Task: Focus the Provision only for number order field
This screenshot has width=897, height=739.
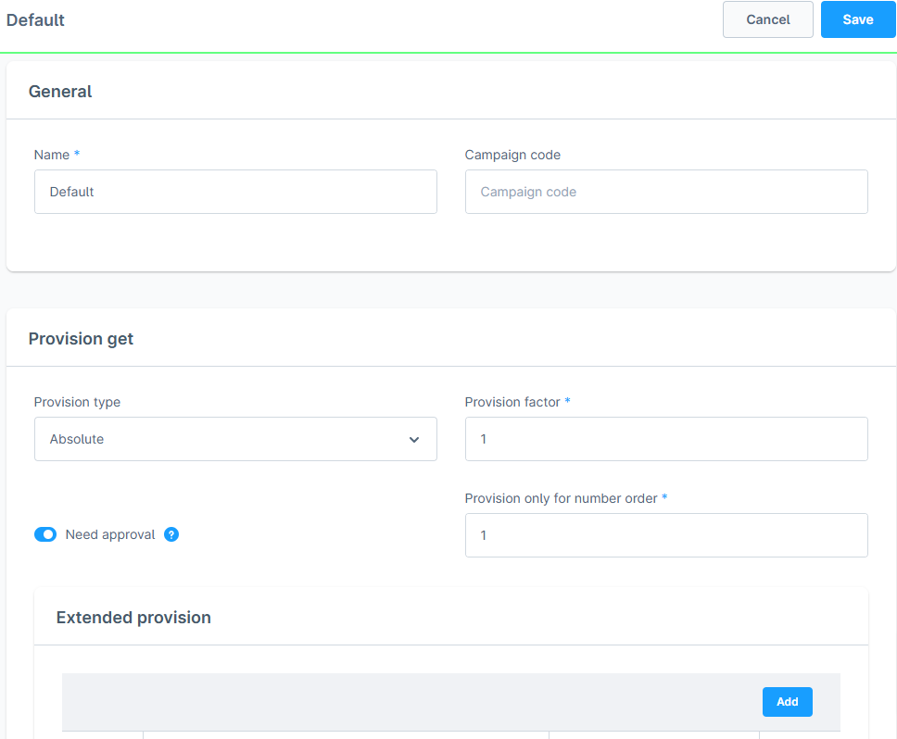Action: (666, 535)
